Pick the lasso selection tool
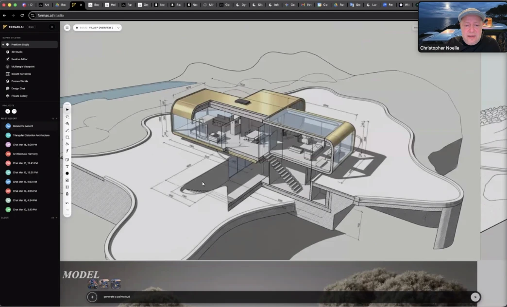 pyautogui.click(x=67, y=117)
